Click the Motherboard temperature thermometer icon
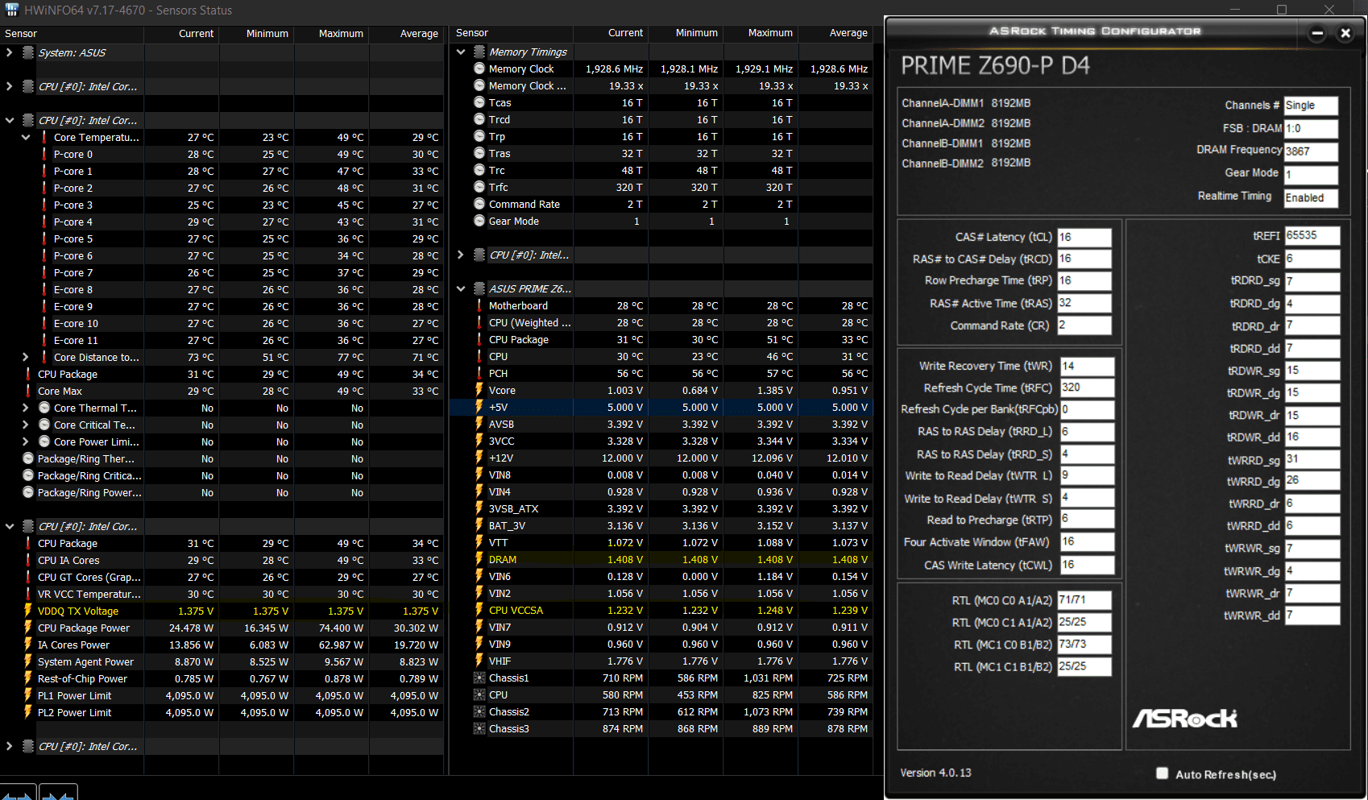 (479, 305)
